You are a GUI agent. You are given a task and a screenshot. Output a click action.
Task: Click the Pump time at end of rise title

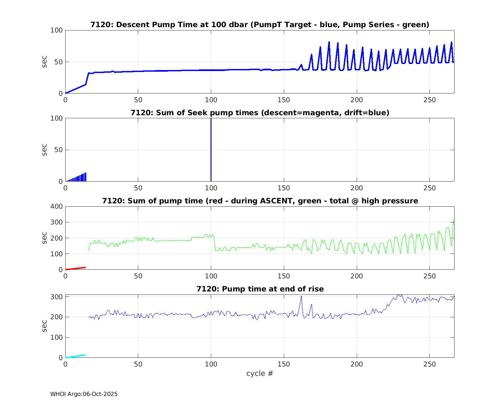point(260,289)
